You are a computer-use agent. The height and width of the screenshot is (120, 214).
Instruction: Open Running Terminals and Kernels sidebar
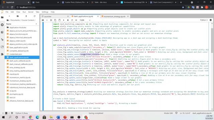click(2, 25)
